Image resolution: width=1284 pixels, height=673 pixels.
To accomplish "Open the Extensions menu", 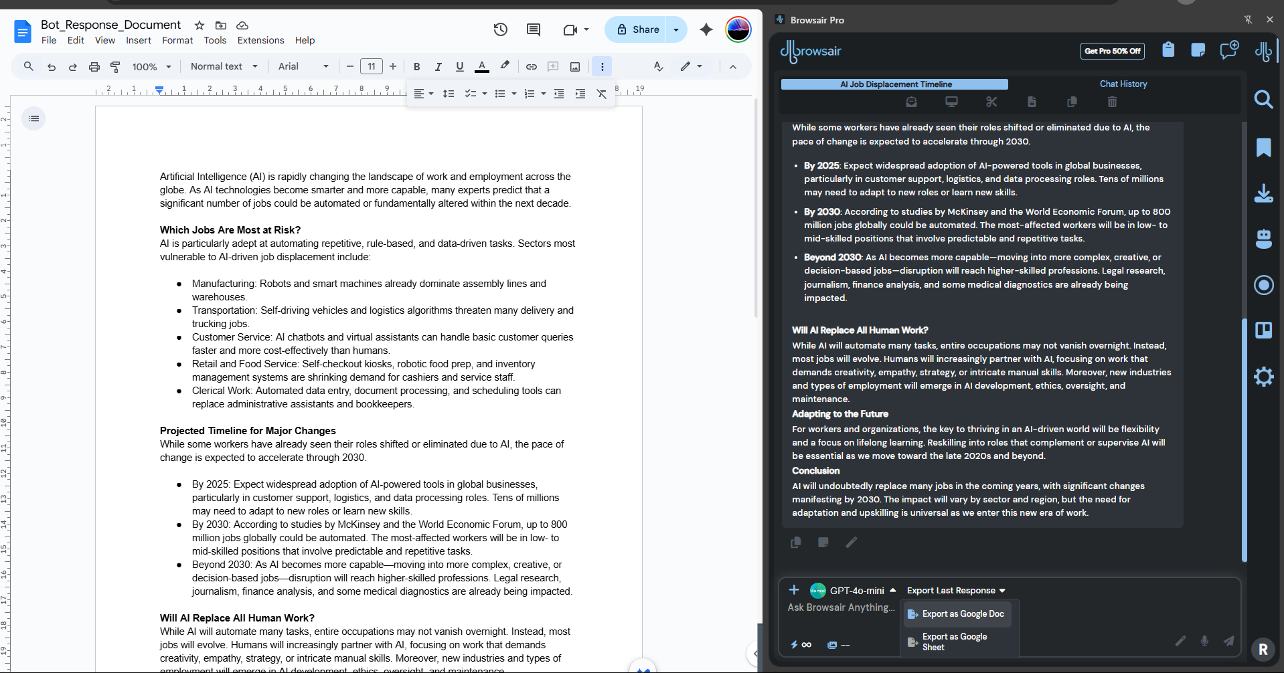I will click(260, 40).
